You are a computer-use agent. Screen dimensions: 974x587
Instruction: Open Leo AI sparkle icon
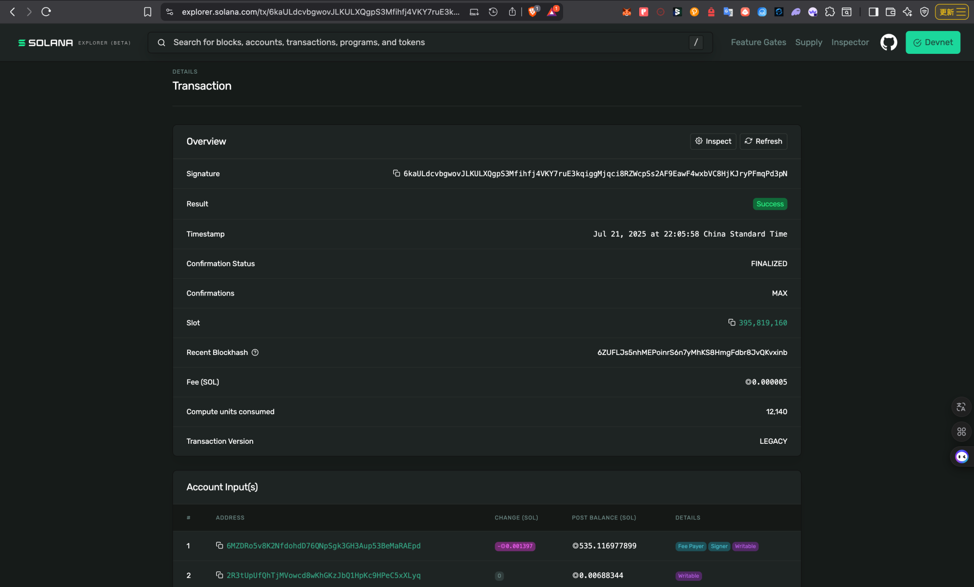pyautogui.click(x=908, y=12)
